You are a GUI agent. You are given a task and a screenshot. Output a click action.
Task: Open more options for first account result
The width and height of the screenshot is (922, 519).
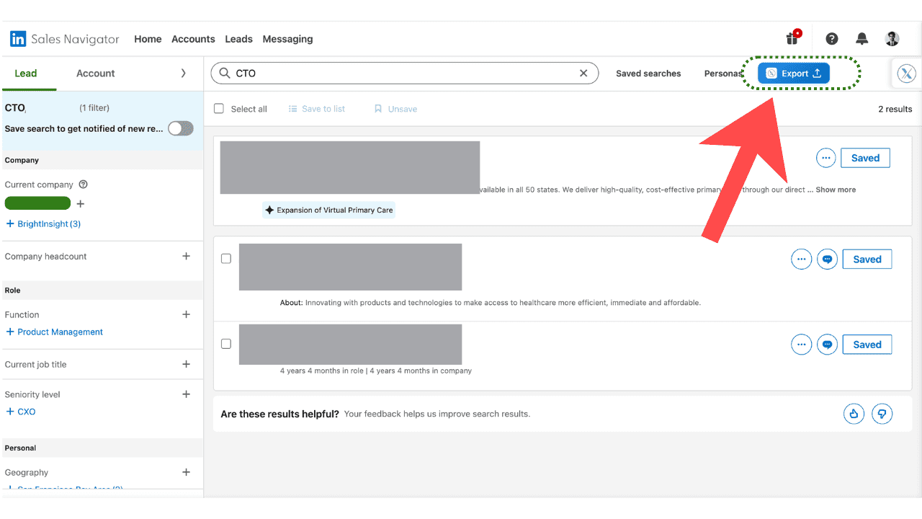(x=825, y=158)
